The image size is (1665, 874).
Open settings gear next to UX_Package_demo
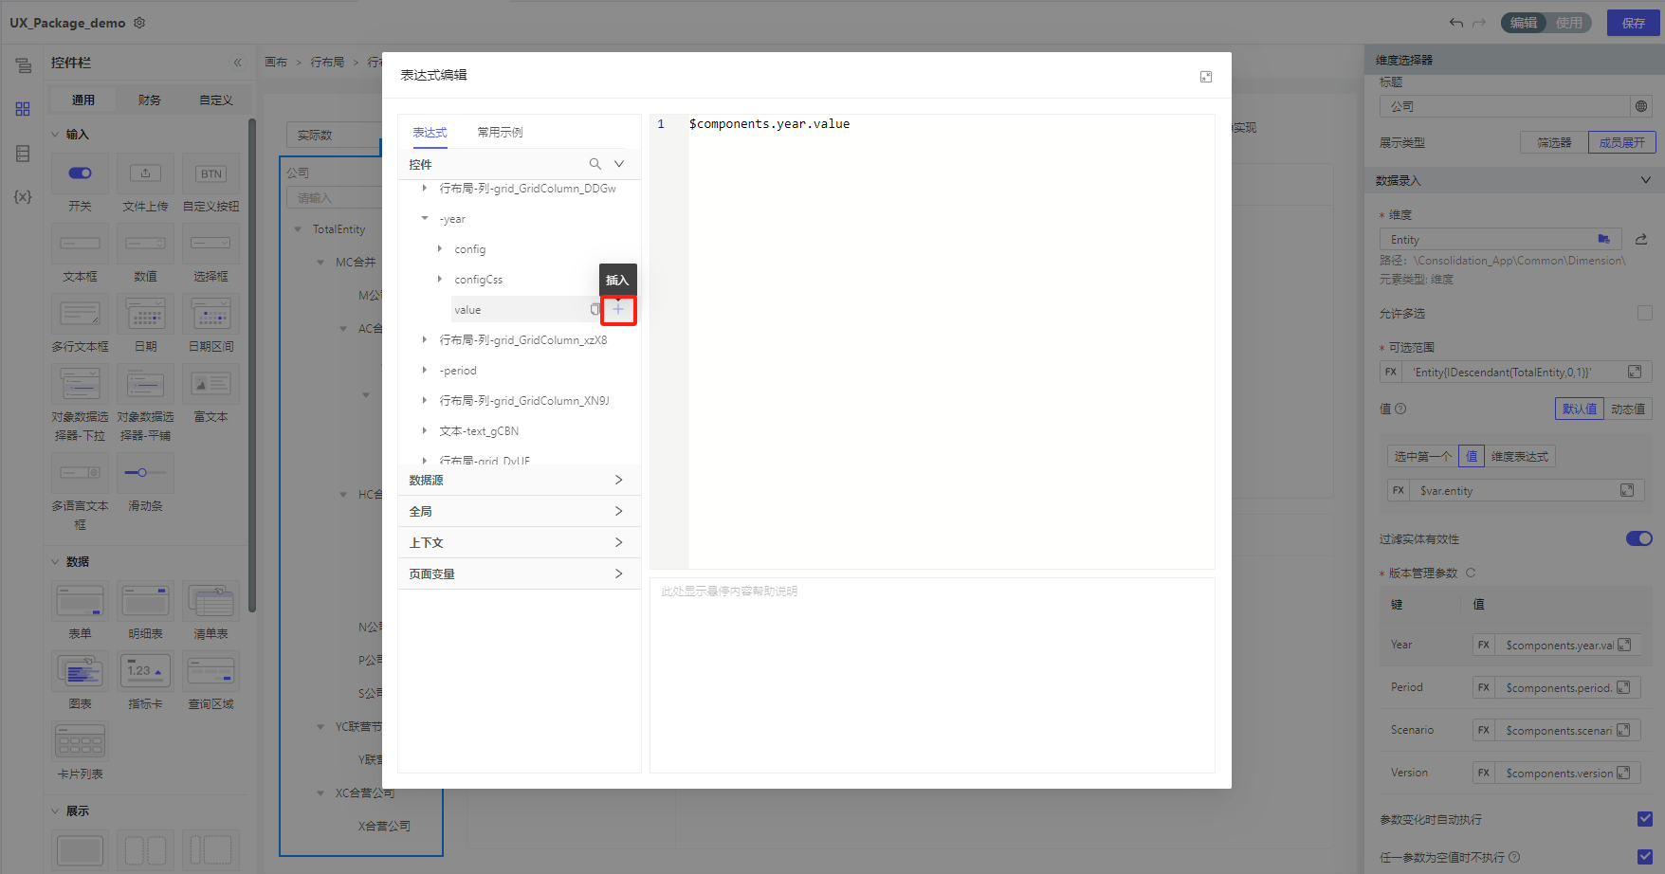[x=139, y=23]
